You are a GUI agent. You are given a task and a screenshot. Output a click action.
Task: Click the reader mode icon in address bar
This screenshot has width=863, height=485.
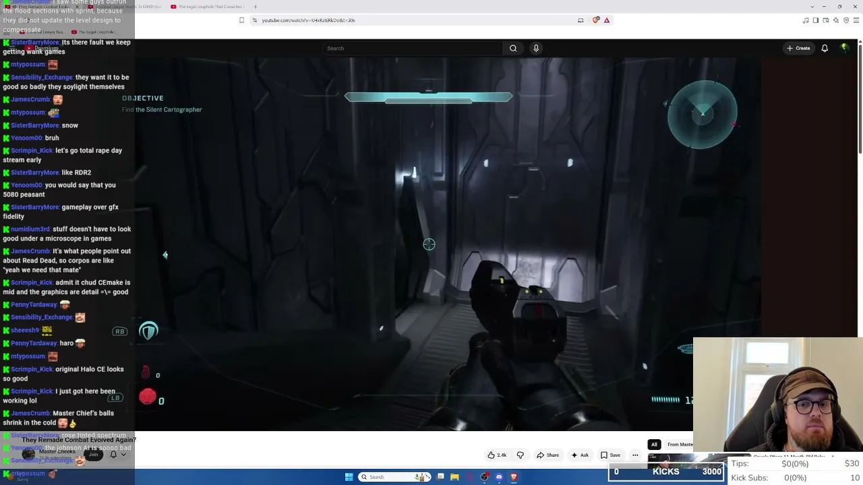point(581,20)
